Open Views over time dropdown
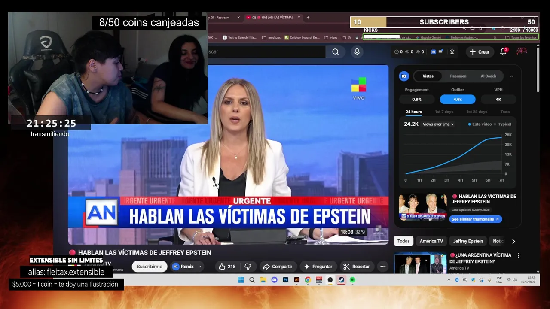This screenshot has height=309, width=550. (438, 124)
